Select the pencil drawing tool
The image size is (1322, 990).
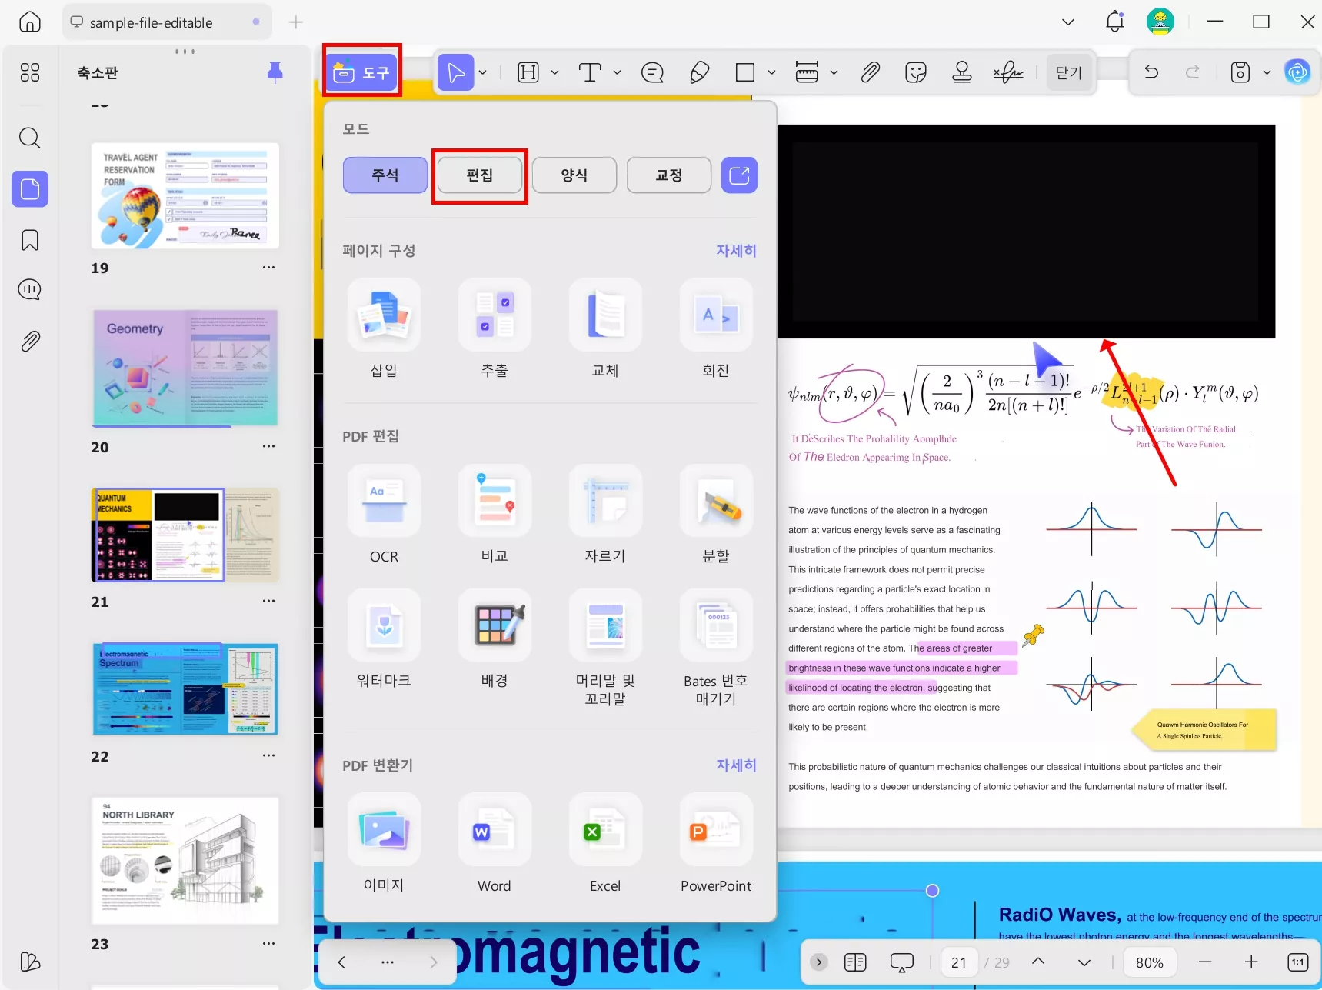(700, 72)
